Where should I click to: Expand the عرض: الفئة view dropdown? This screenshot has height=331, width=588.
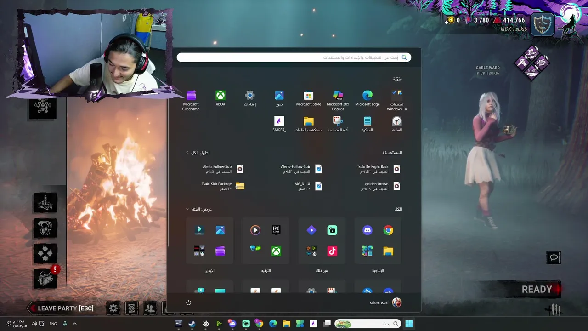(199, 209)
